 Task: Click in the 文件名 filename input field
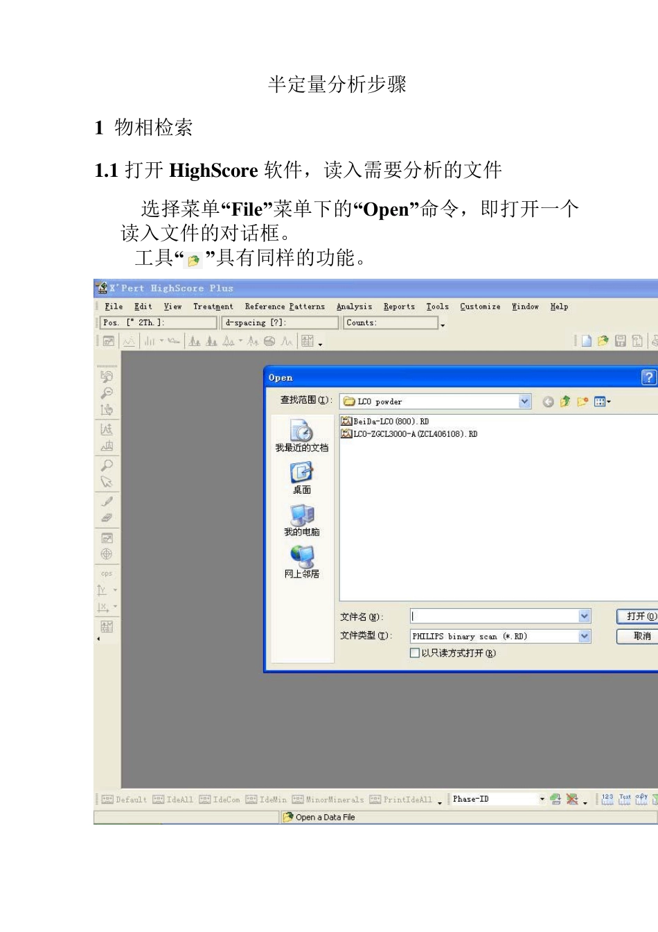pyautogui.click(x=495, y=616)
